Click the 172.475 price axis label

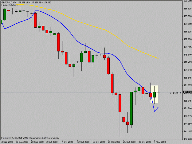click(188, 62)
